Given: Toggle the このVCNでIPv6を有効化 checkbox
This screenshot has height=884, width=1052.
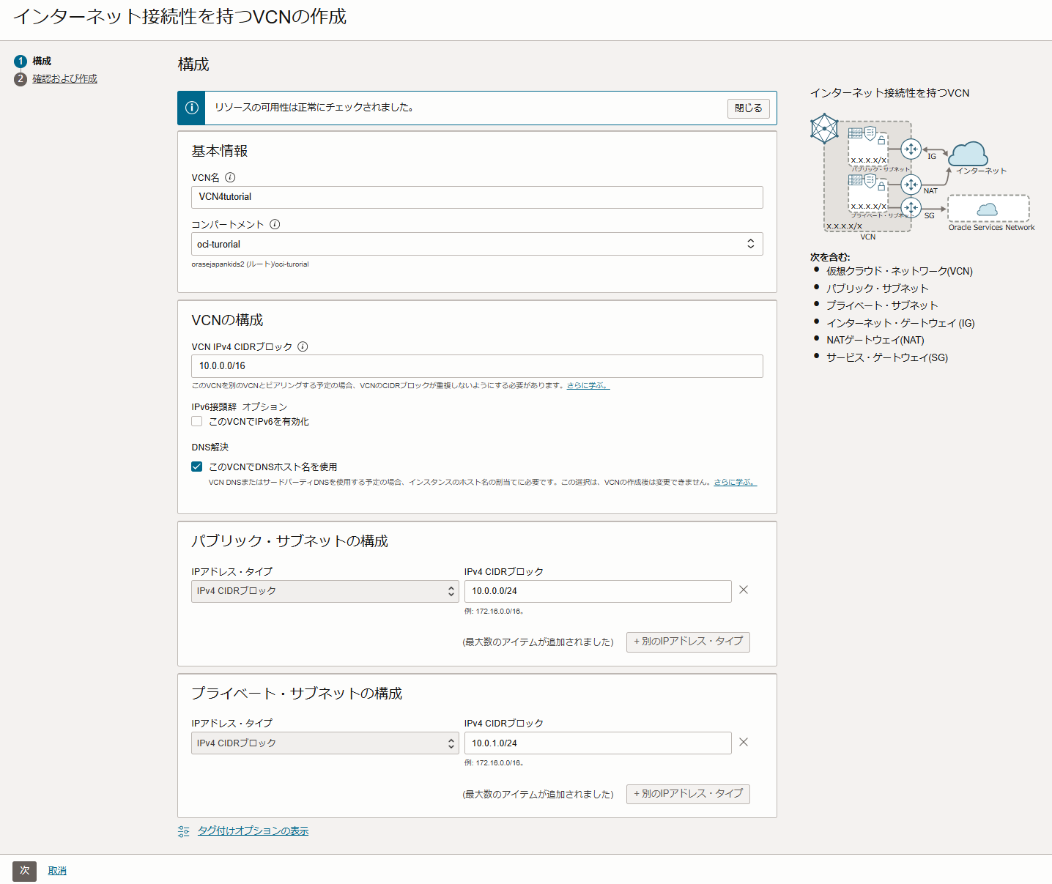Looking at the screenshot, I should [196, 421].
